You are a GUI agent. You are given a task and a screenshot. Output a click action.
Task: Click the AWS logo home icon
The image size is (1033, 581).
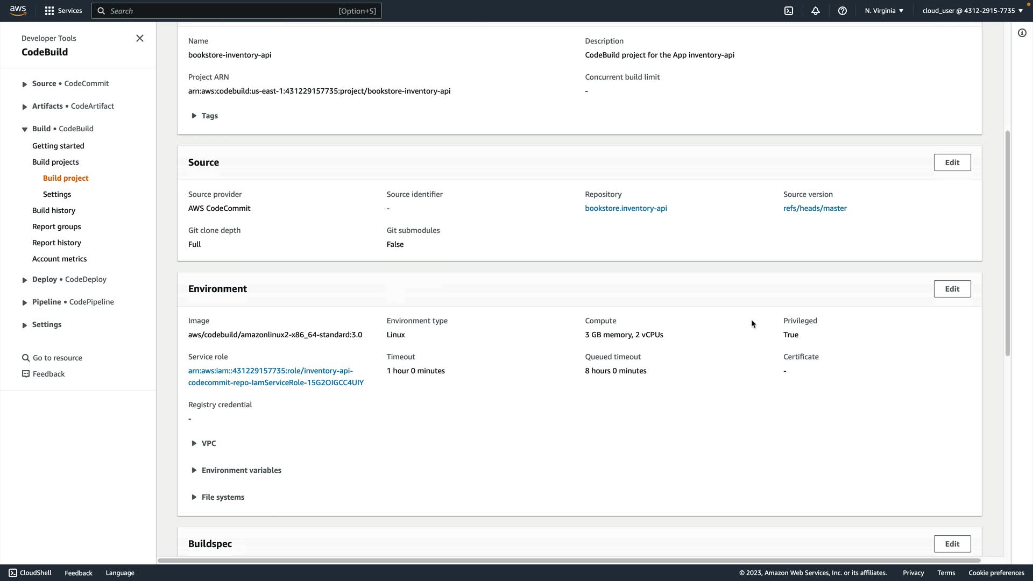[18, 11]
